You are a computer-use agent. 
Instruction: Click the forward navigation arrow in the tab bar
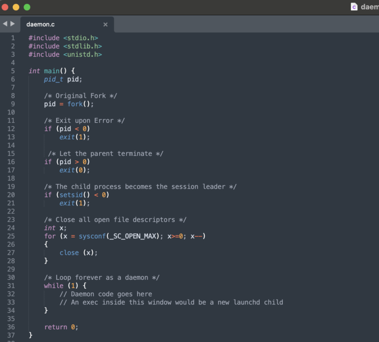pos(12,24)
